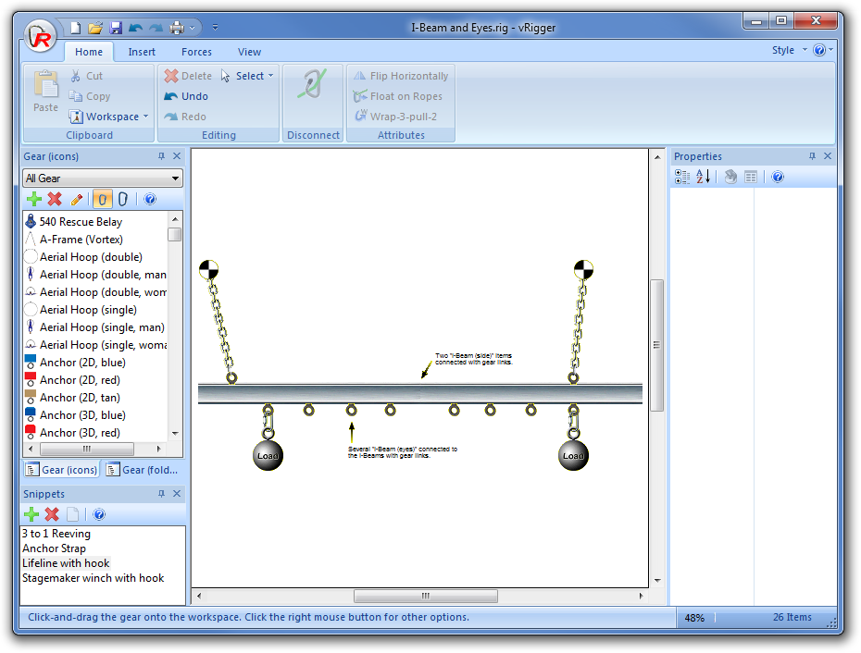861x653 pixels.
Task: Toggle the small carabiner icon view button
Action: click(x=122, y=199)
